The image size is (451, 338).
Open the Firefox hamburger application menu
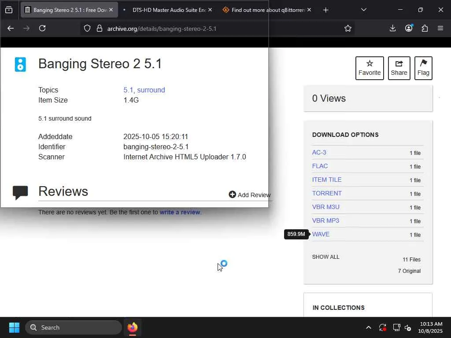coord(440,28)
